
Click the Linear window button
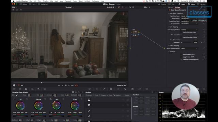(89, 95)
